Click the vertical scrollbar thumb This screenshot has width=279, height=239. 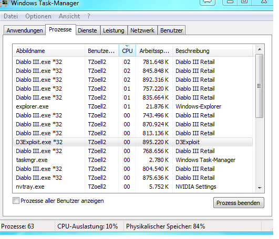point(260,86)
